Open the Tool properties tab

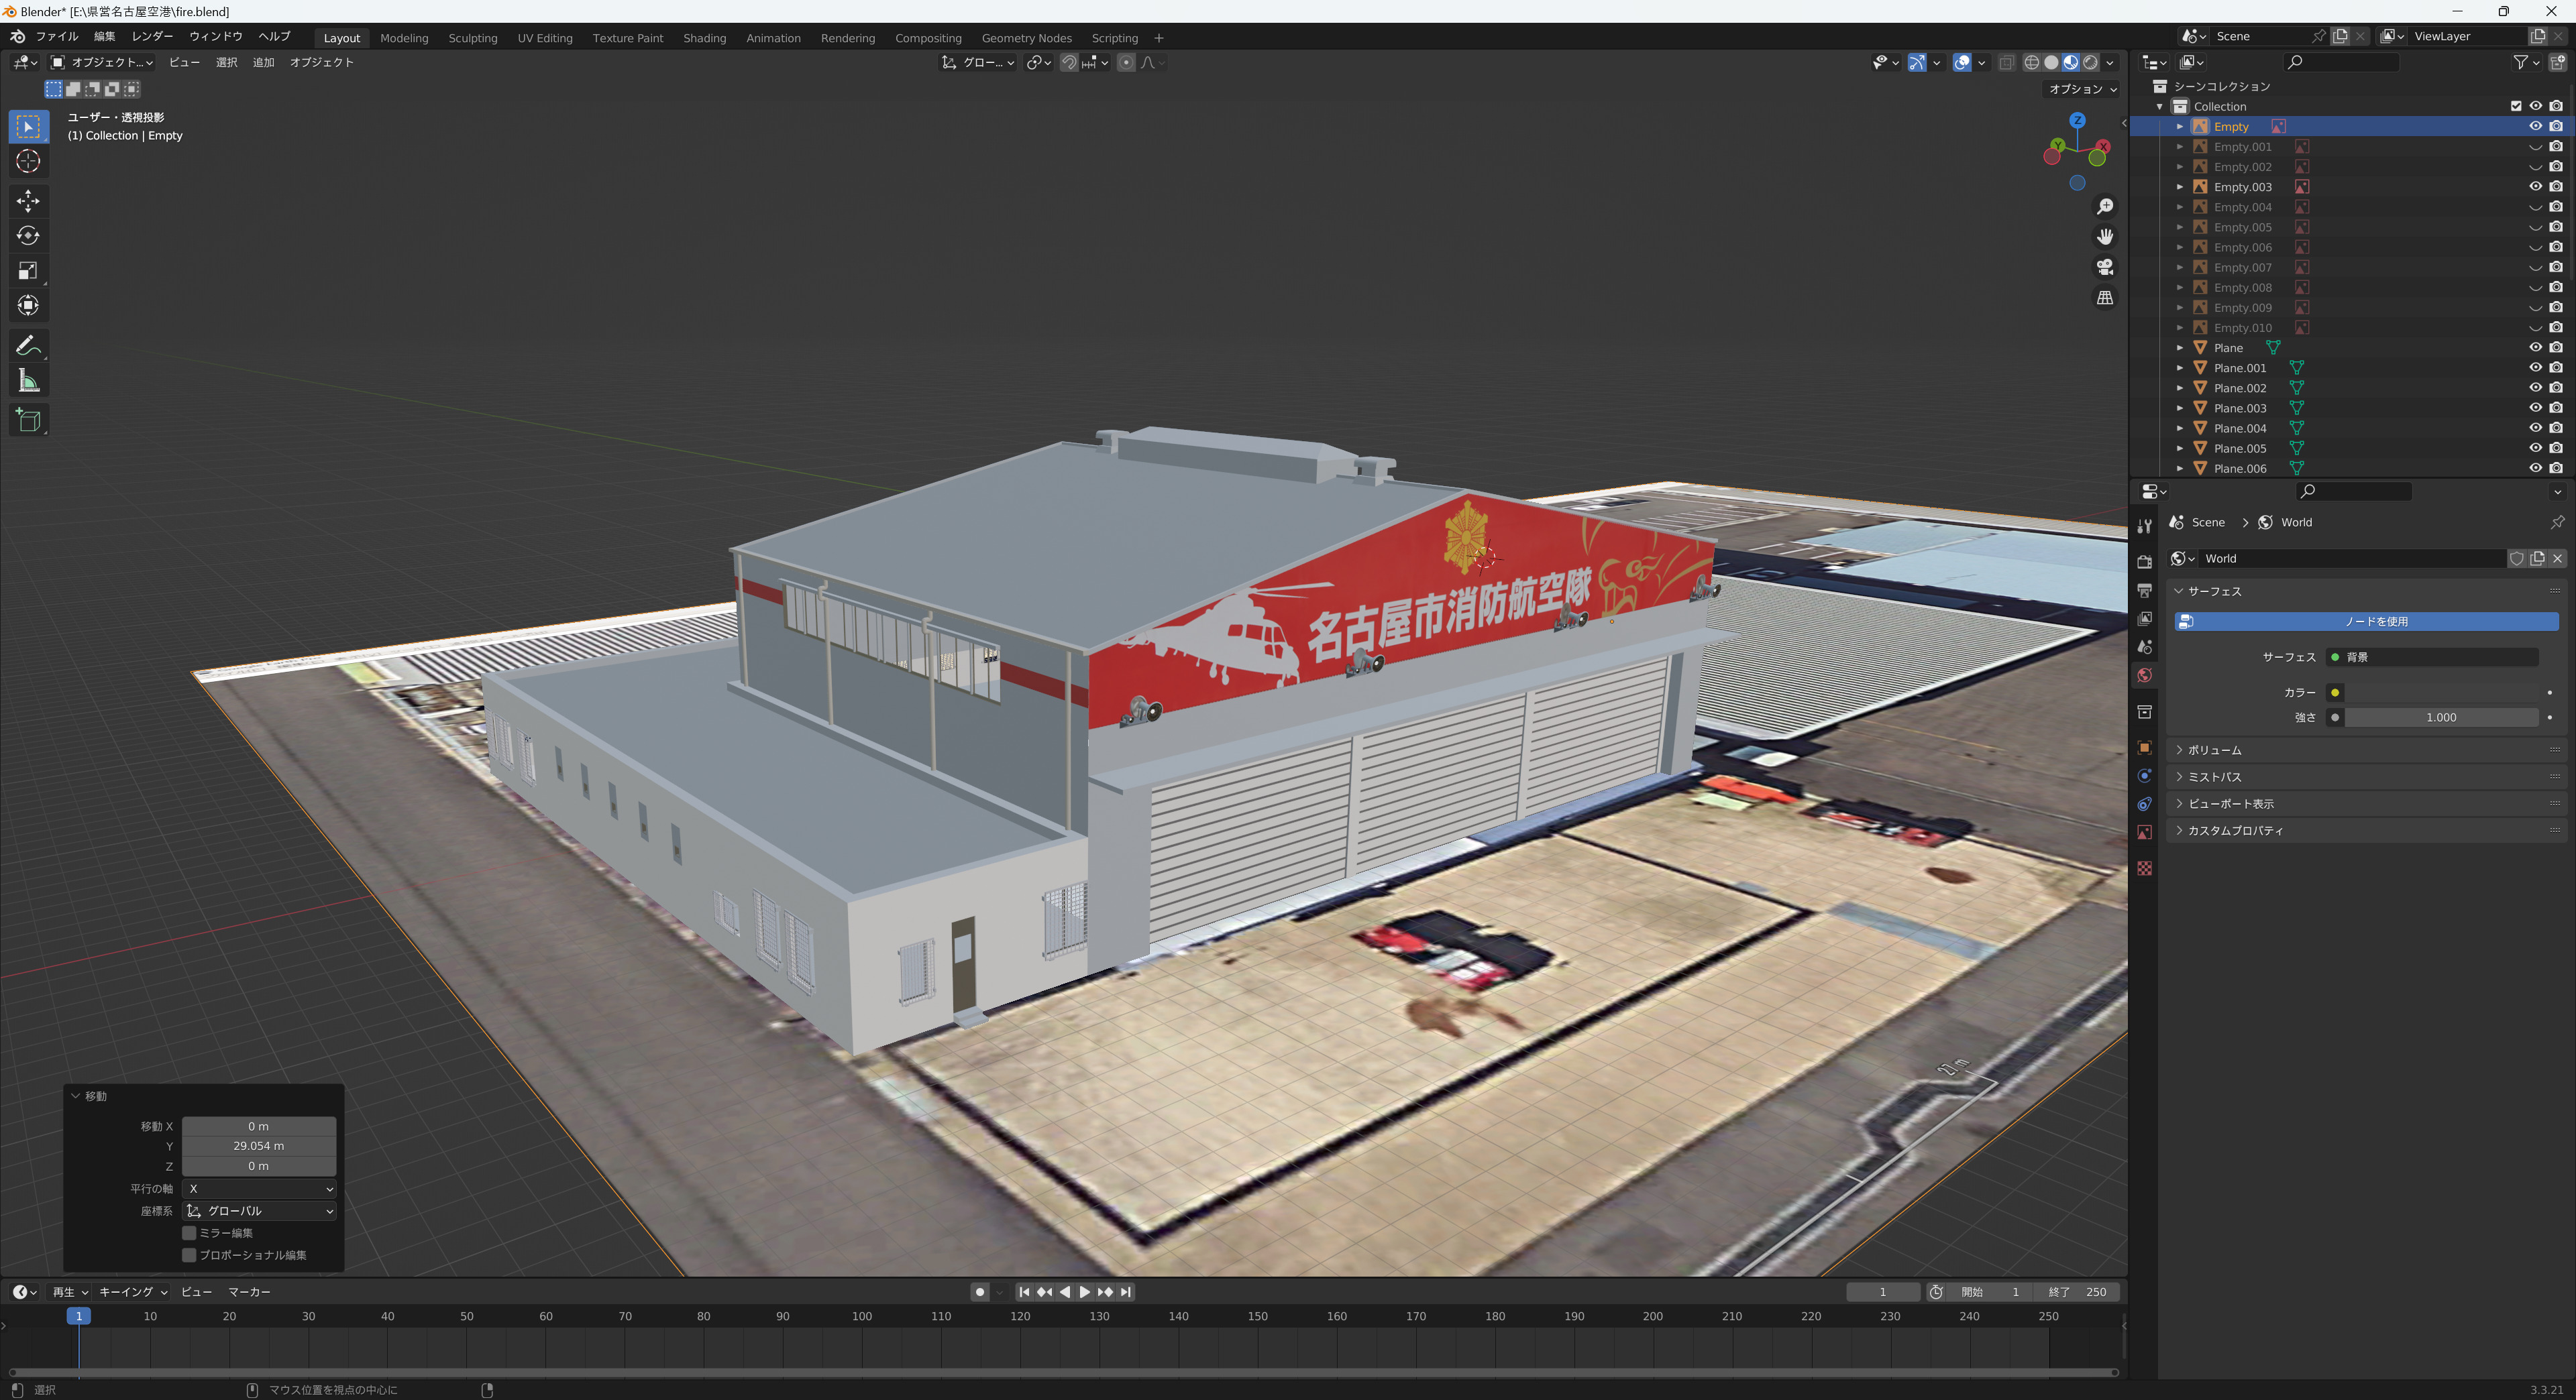point(2144,526)
